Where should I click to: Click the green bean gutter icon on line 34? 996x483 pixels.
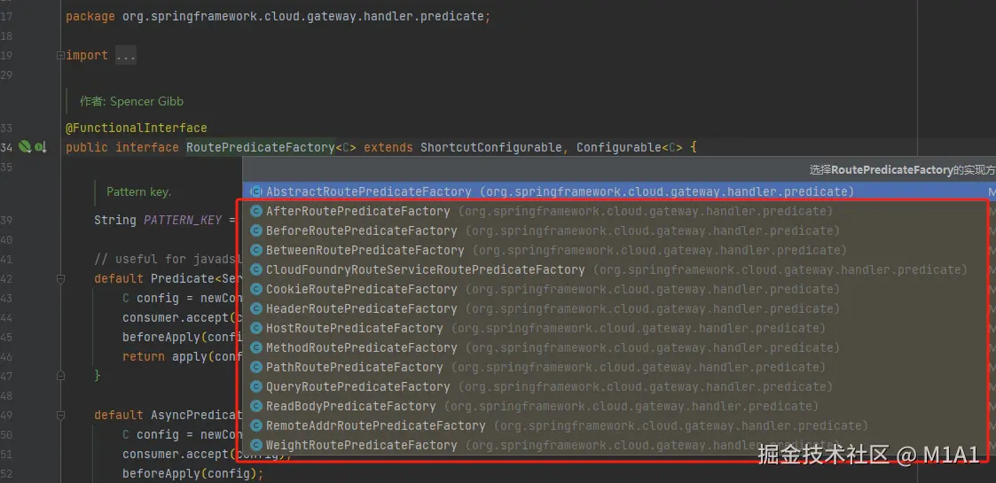[x=25, y=147]
